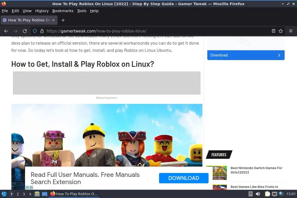Switch to workspace 1

pos(12,194)
